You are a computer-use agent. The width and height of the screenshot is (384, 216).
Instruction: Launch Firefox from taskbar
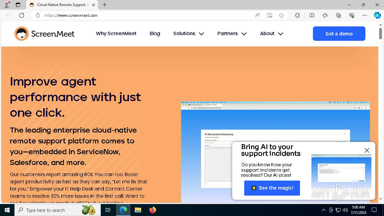pyautogui.click(x=152, y=210)
